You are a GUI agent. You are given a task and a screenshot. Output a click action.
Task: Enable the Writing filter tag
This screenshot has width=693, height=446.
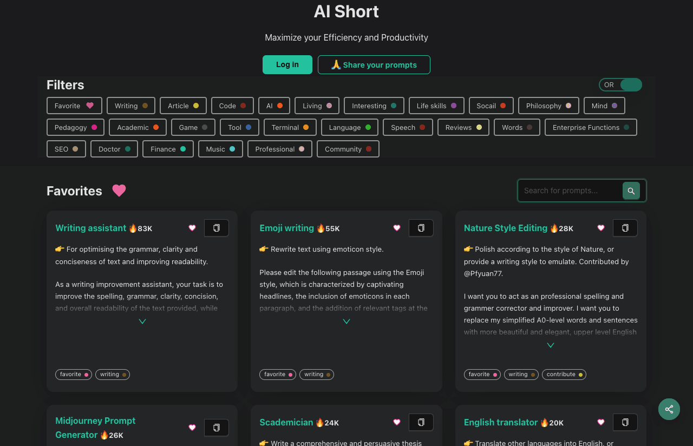click(131, 106)
